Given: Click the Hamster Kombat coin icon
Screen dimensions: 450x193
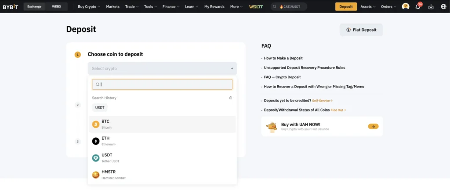Looking at the screenshot, I should click(x=95, y=175).
